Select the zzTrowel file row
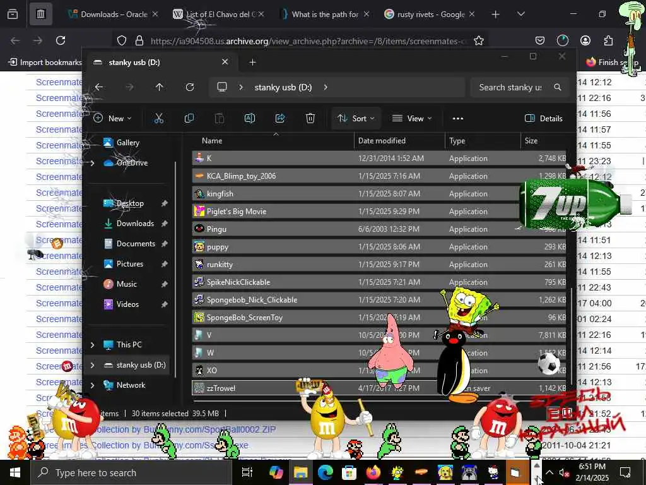 379,388
